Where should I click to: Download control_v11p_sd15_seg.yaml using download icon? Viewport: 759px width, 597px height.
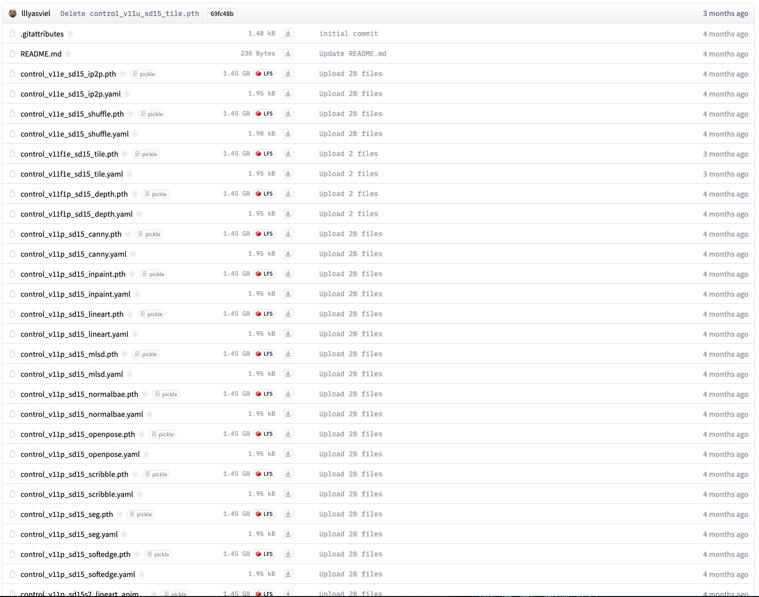point(288,534)
